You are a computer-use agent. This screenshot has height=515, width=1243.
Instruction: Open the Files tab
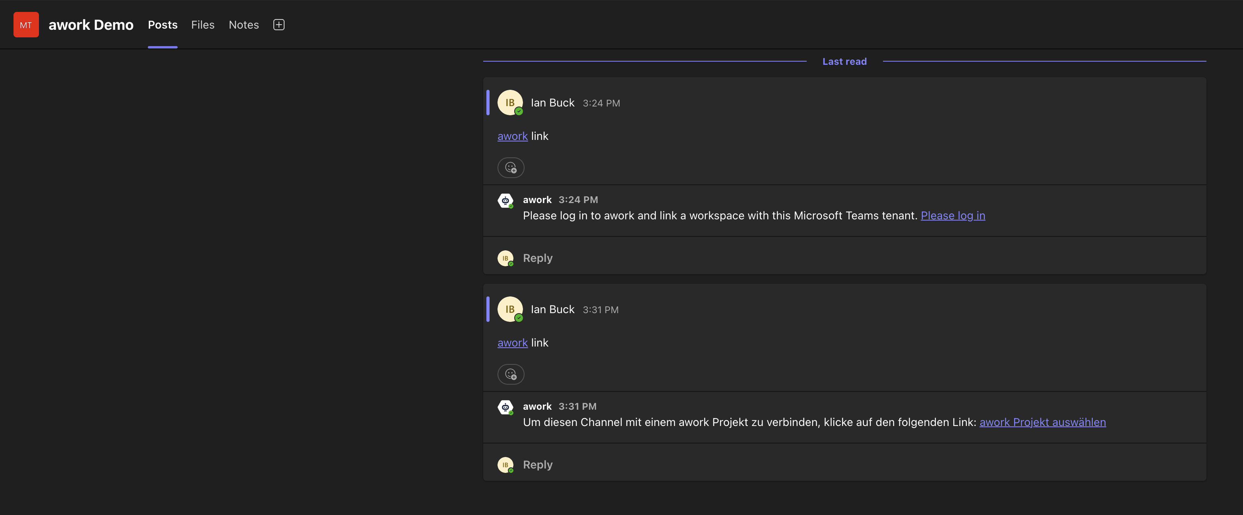coord(203,25)
